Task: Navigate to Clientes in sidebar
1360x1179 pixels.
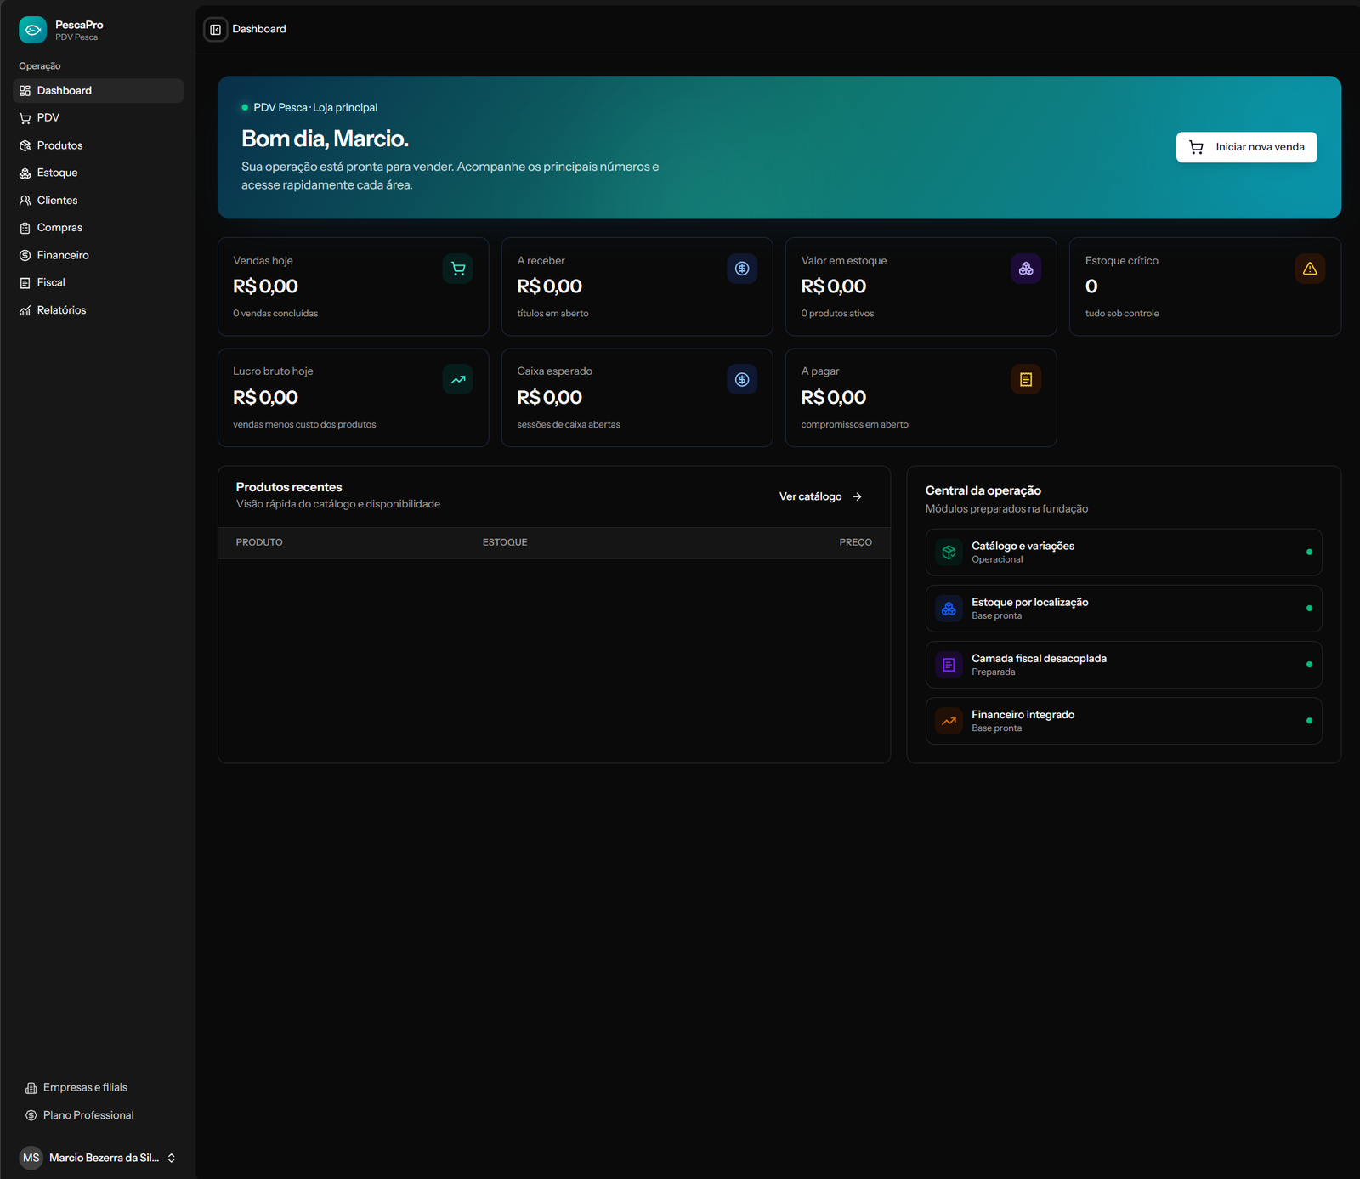Action: click(98, 201)
